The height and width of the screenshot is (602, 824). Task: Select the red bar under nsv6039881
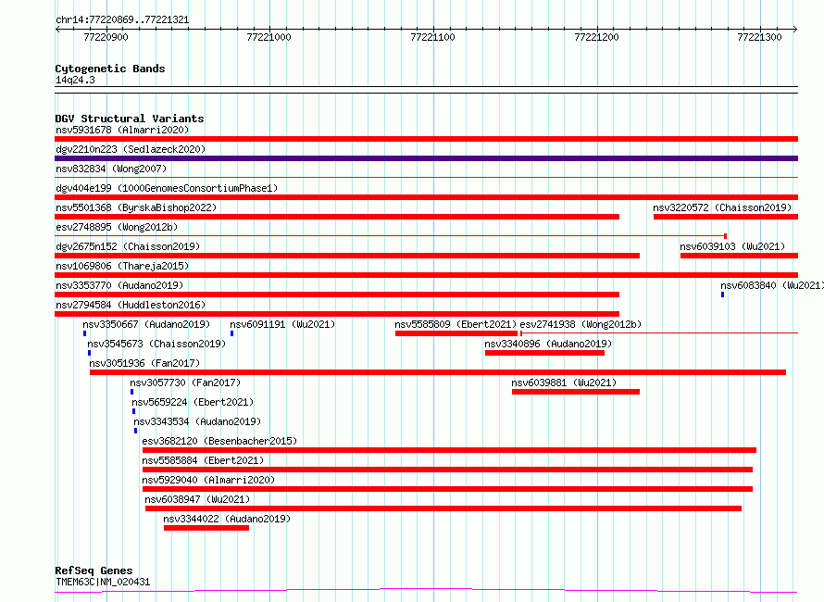click(x=576, y=392)
